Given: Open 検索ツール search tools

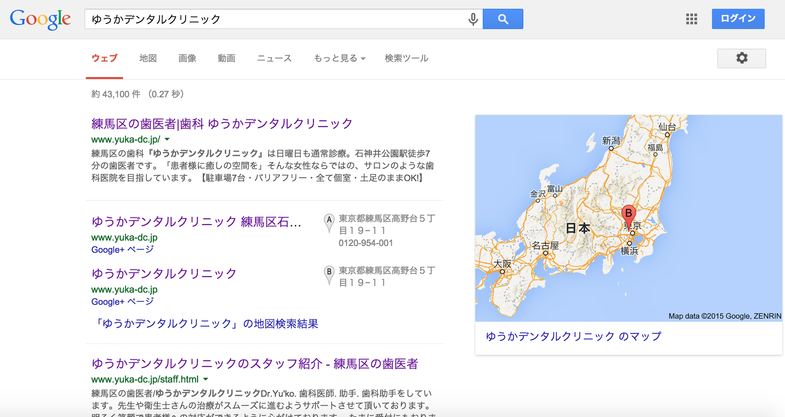Looking at the screenshot, I should coord(406,58).
